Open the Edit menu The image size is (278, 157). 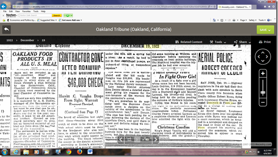pos(11,11)
